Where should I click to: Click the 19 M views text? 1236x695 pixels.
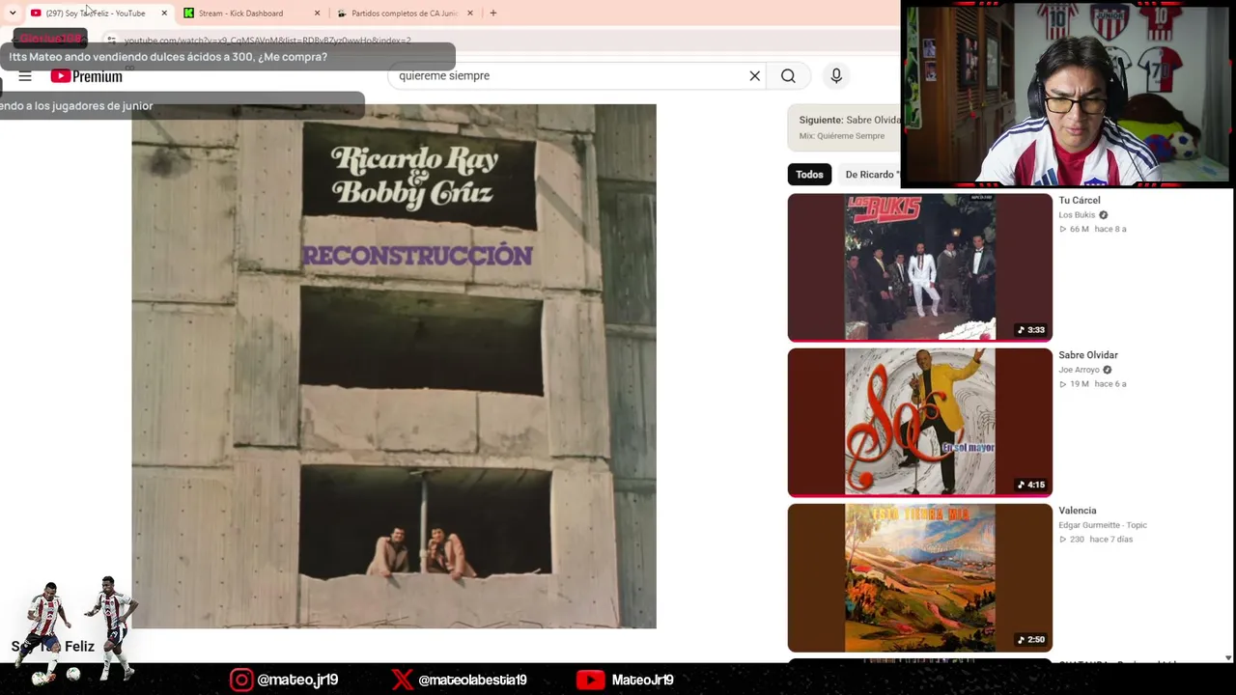click(1079, 384)
